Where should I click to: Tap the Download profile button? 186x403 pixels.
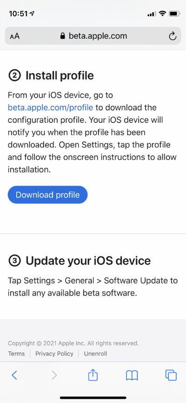tap(48, 195)
